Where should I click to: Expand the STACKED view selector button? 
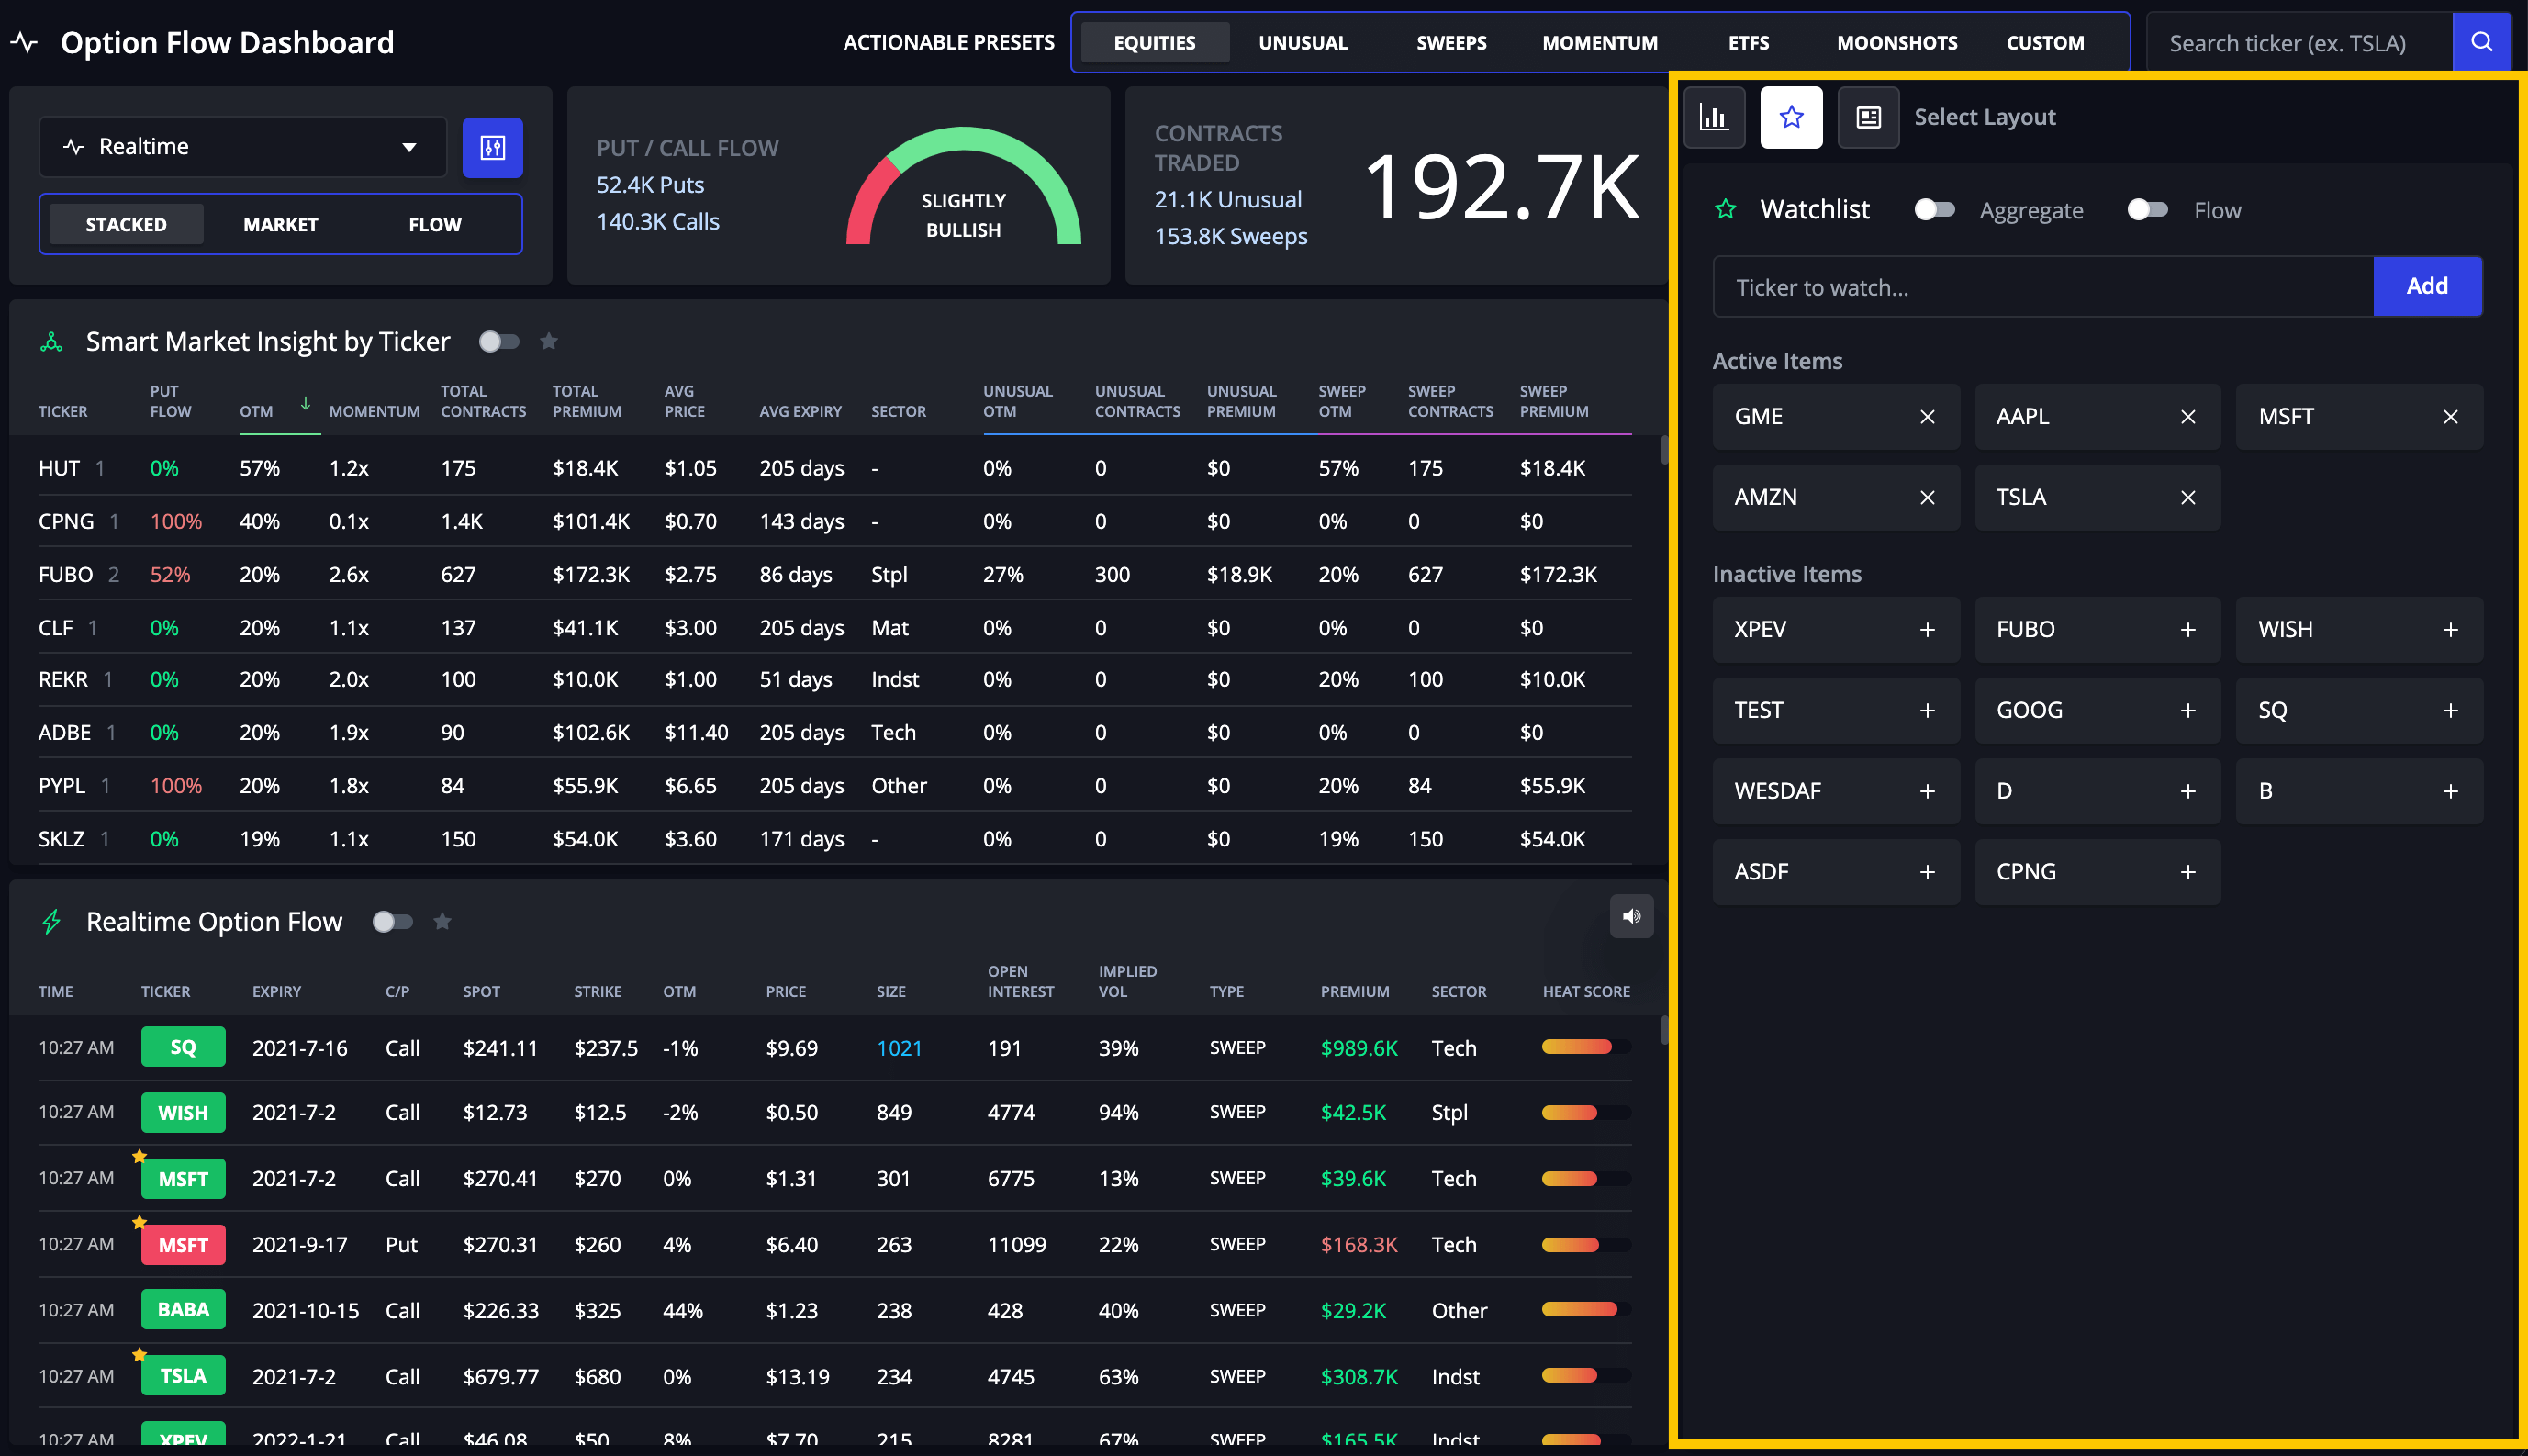(127, 222)
